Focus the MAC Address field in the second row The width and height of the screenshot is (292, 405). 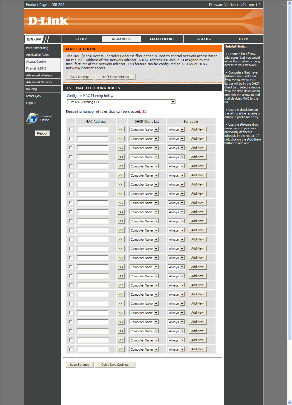(x=93, y=139)
